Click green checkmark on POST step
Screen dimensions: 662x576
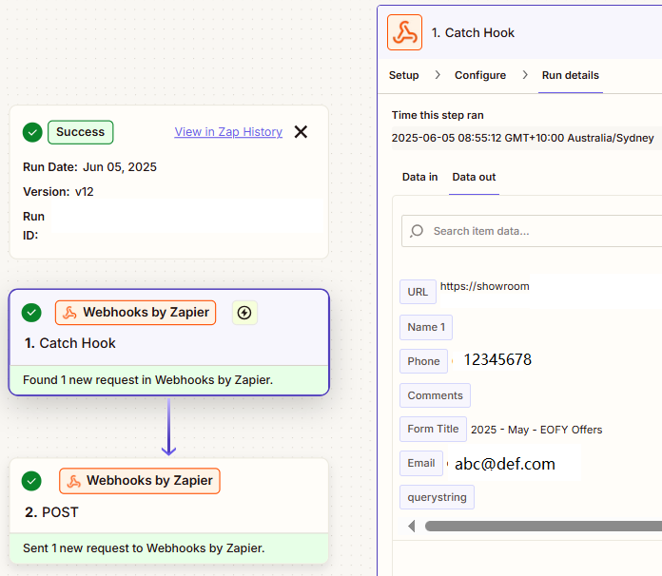coord(31,481)
